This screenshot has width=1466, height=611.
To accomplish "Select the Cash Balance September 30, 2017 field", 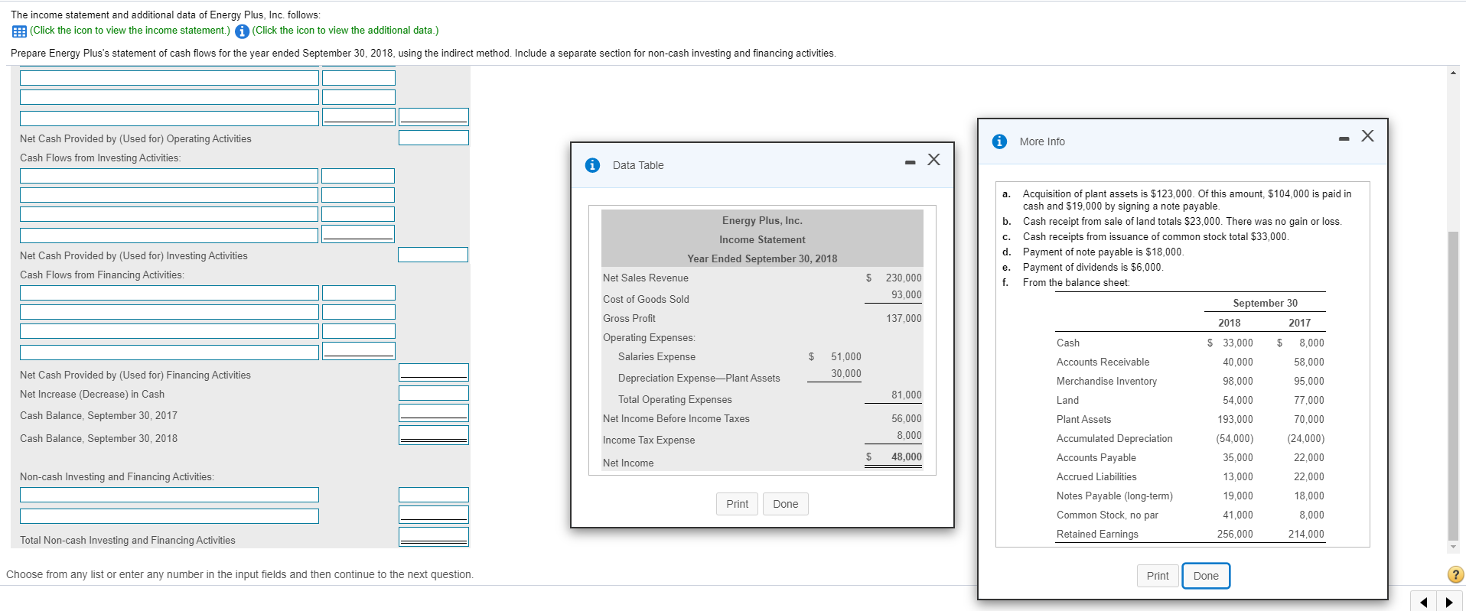I will pyautogui.click(x=433, y=413).
